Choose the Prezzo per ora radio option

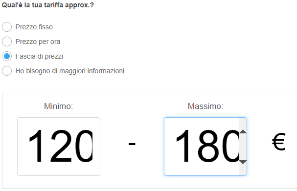tap(7, 42)
